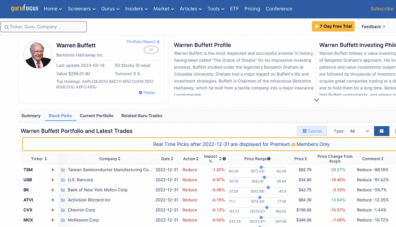Expand the BK row plus icon
This screenshot has width=396, height=227.
click(53, 190)
